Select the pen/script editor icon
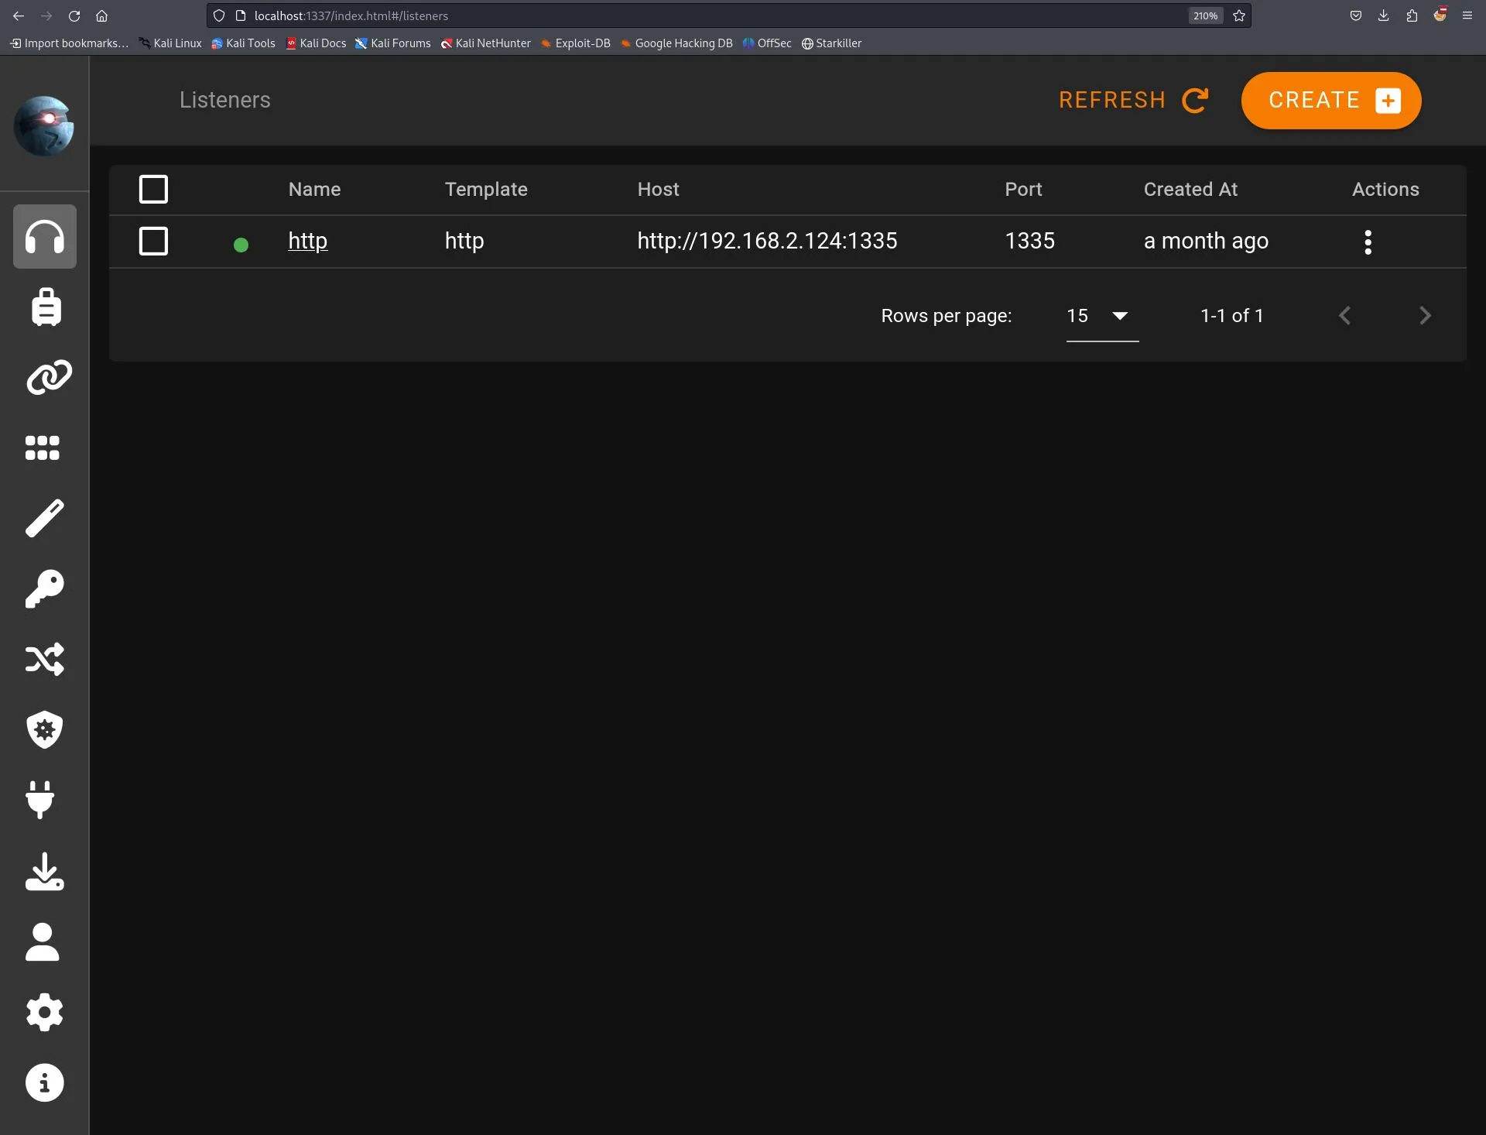Image resolution: width=1486 pixels, height=1135 pixels. click(x=44, y=517)
